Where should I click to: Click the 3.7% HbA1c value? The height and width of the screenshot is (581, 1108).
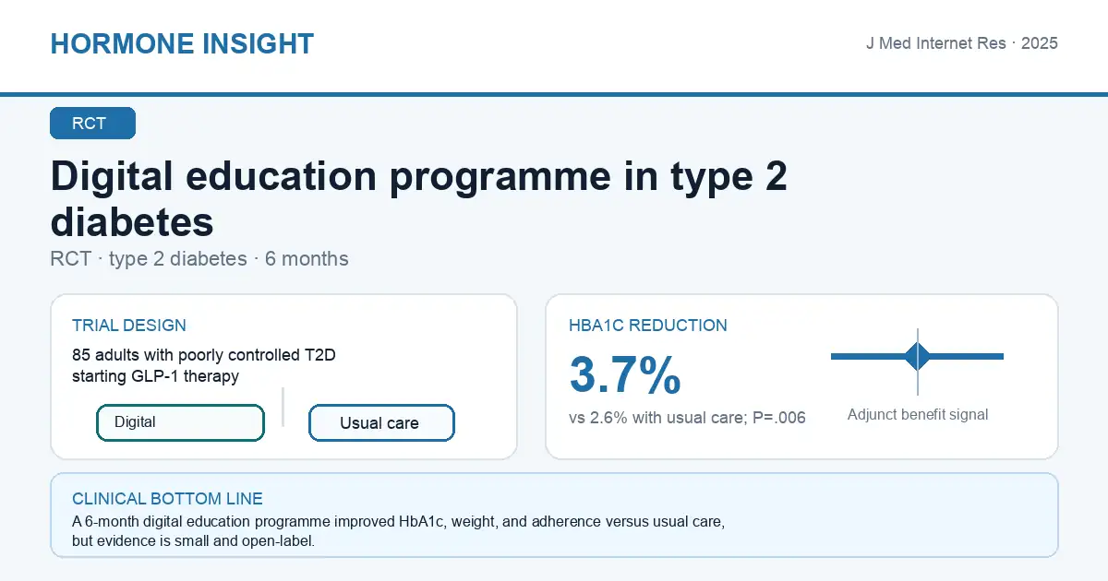[625, 375]
